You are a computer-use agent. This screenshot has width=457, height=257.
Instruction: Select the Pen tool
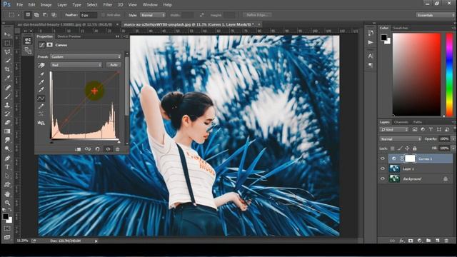pyautogui.click(x=7, y=158)
